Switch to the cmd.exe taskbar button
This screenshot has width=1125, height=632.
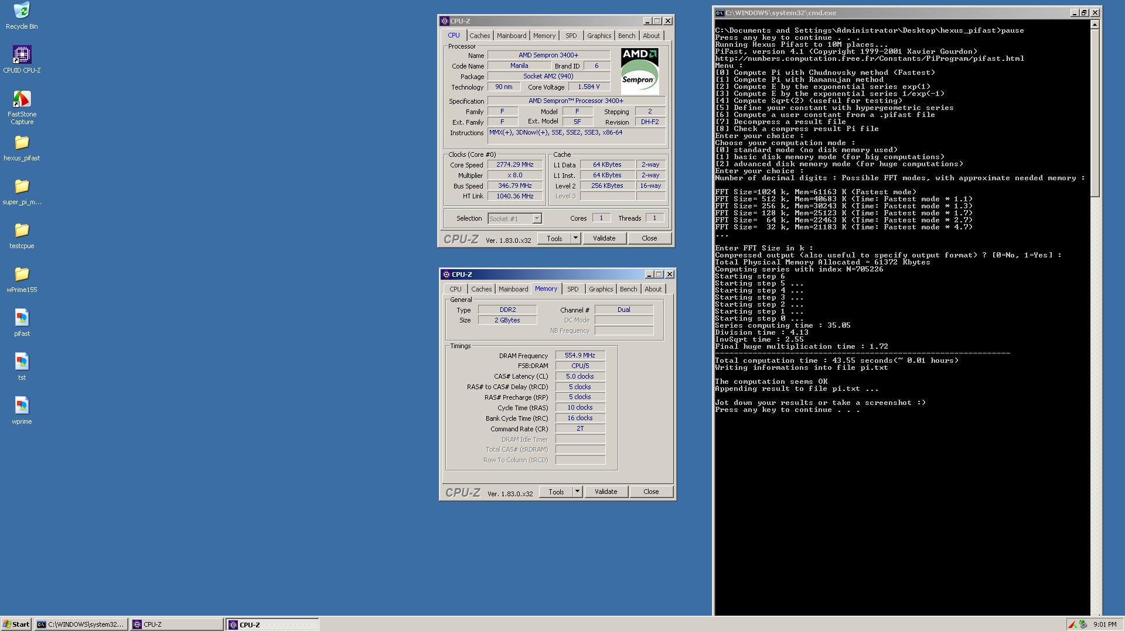(x=81, y=624)
